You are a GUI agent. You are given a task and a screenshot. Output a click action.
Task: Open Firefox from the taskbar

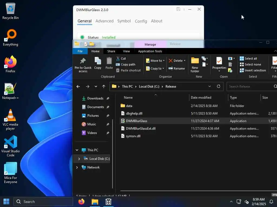coord(81,201)
